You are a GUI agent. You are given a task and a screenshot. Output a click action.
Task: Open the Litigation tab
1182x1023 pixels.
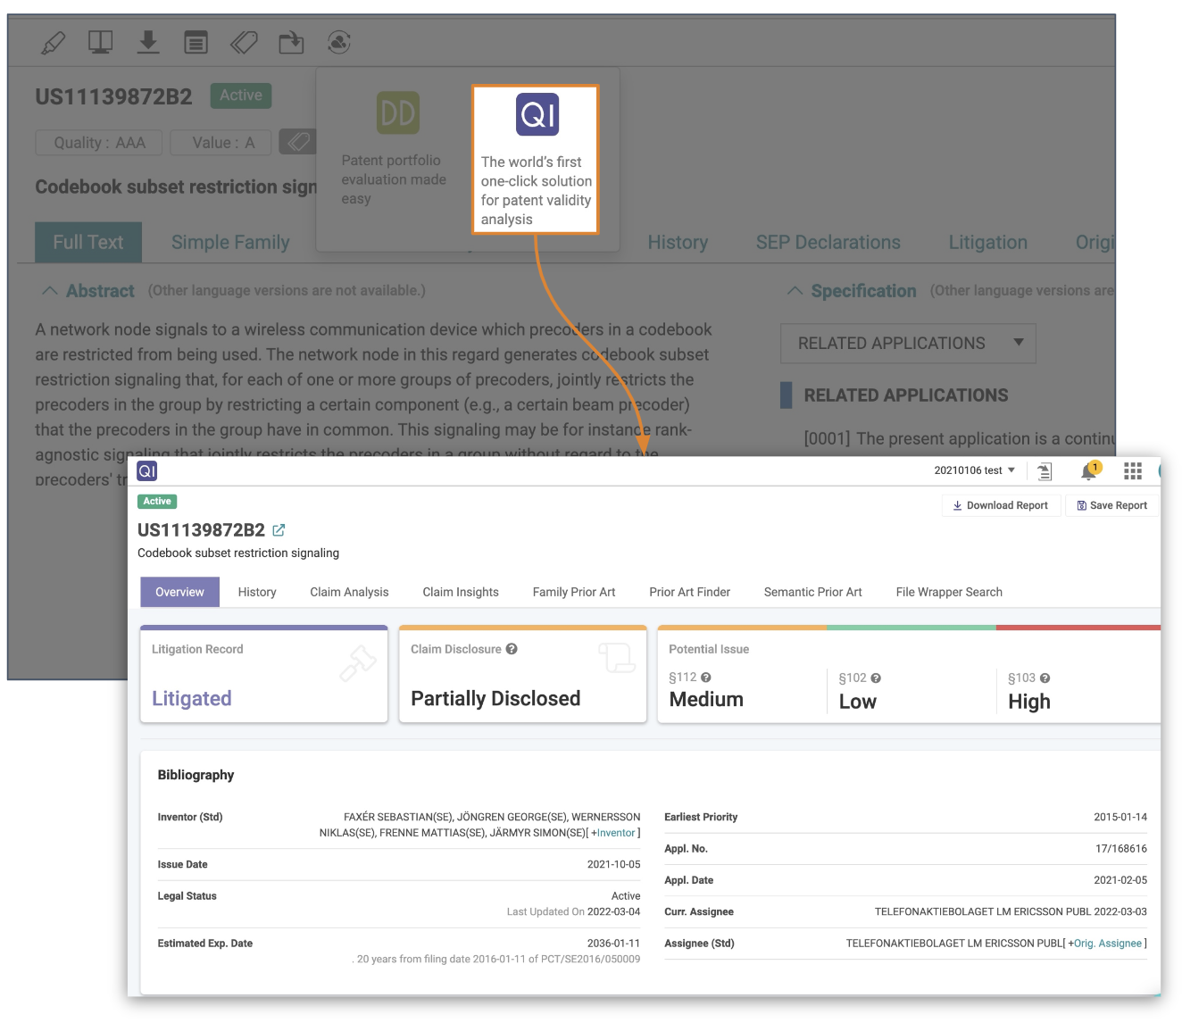point(987,243)
